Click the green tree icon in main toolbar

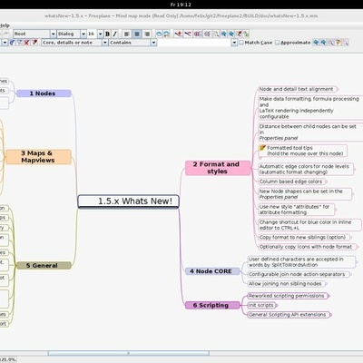tap(246, 34)
